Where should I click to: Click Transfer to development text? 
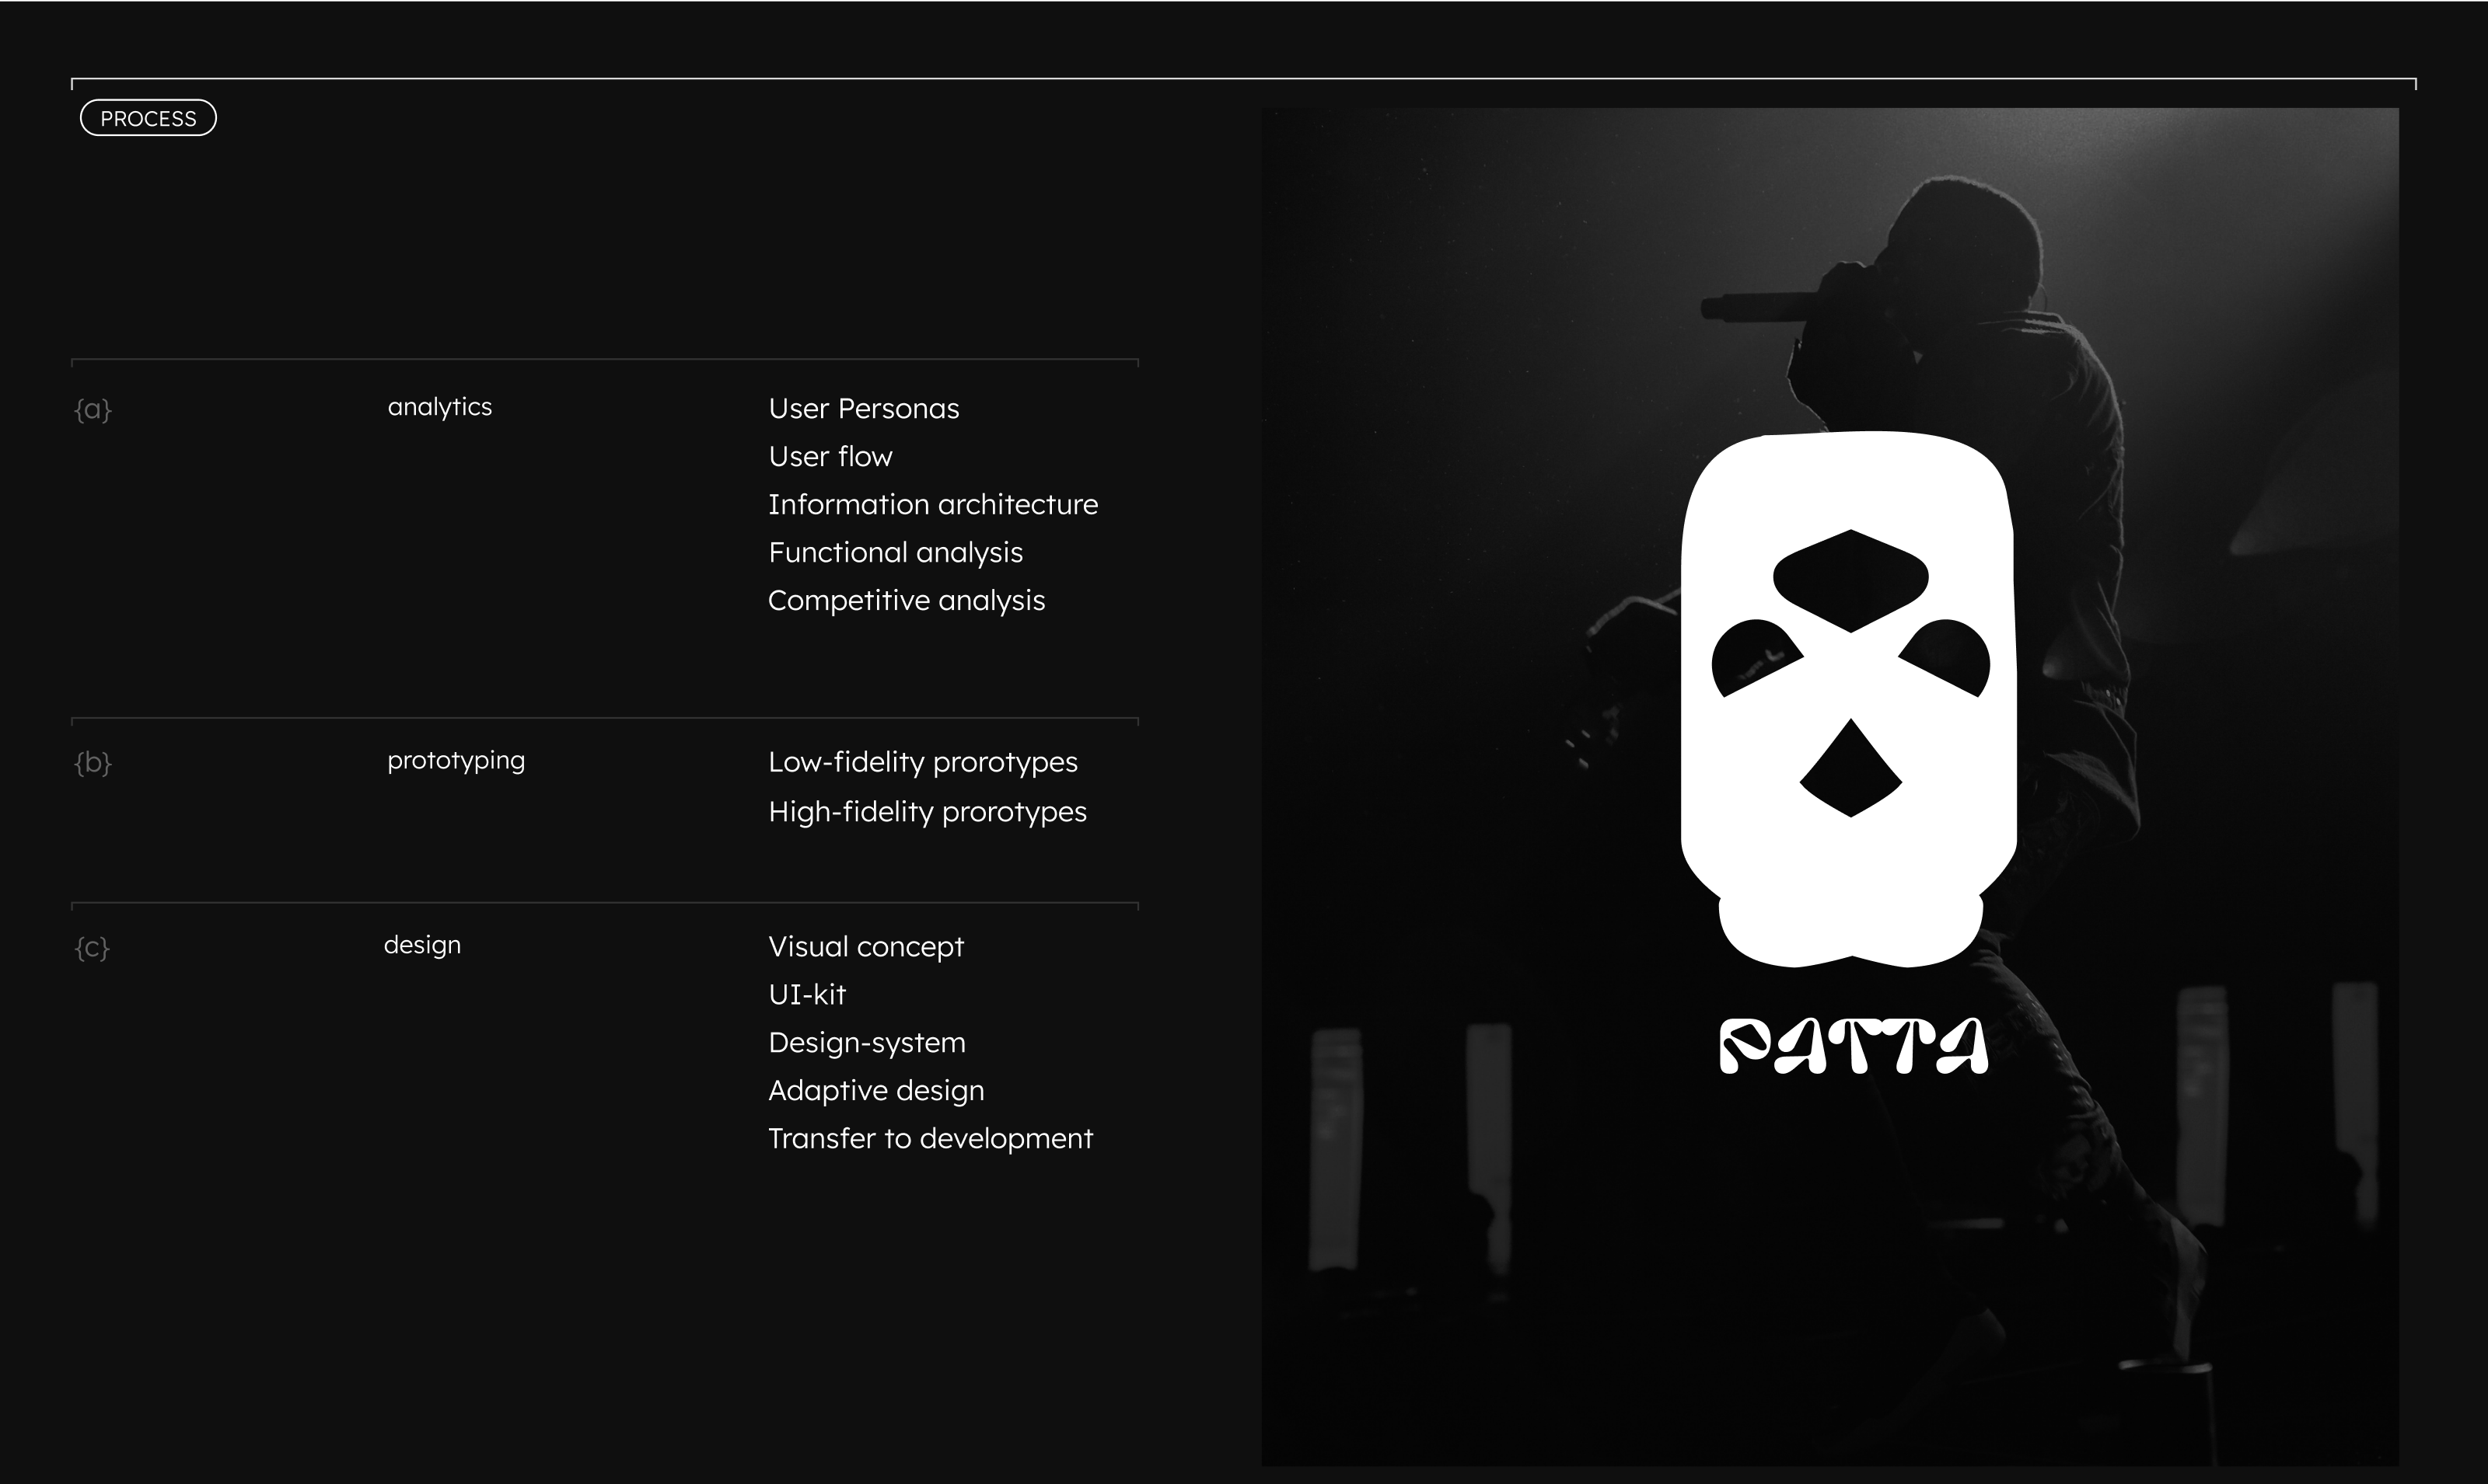pos(931,1138)
